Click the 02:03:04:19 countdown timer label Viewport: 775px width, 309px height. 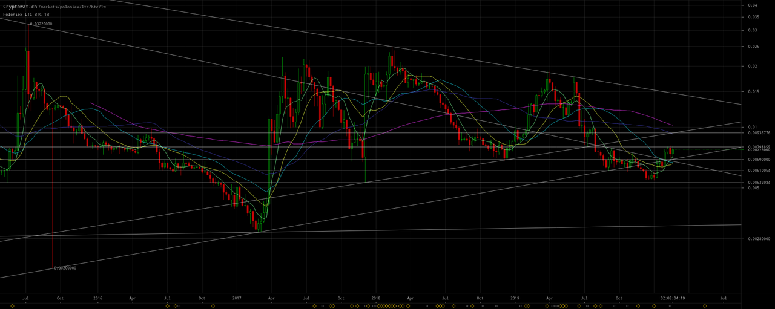[672, 298]
